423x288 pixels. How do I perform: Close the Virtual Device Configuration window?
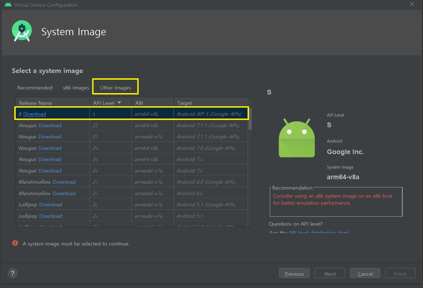tap(412, 4)
